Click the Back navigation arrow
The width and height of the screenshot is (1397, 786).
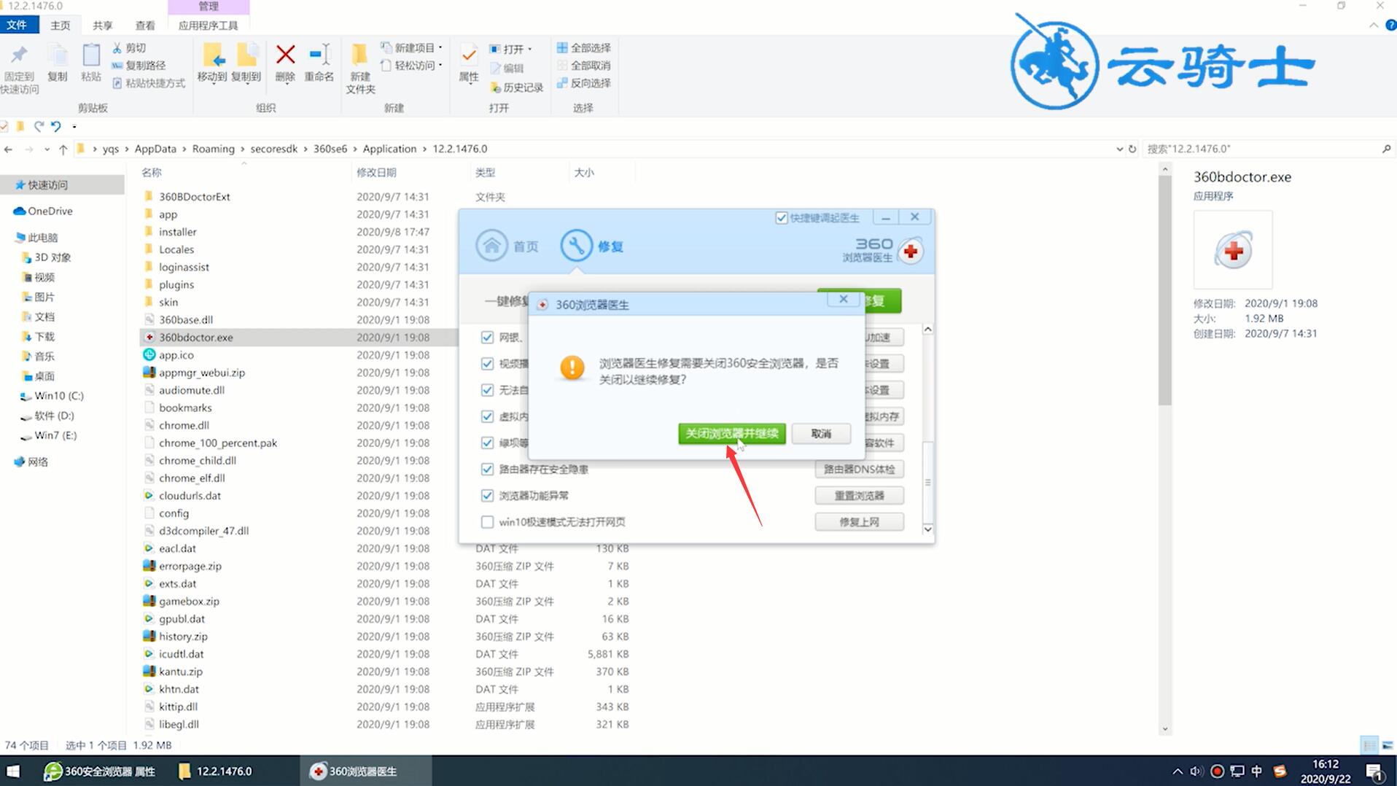tap(9, 149)
